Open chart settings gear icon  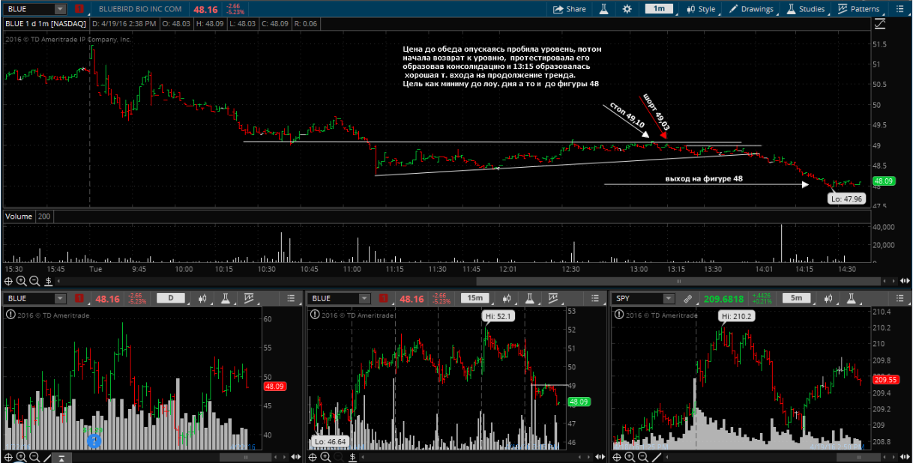pyautogui.click(x=627, y=9)
